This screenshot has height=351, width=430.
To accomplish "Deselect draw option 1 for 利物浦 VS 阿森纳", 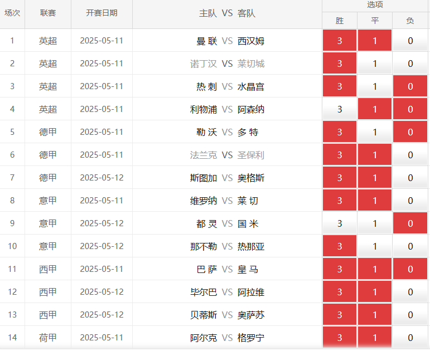I will coord(375,109).
